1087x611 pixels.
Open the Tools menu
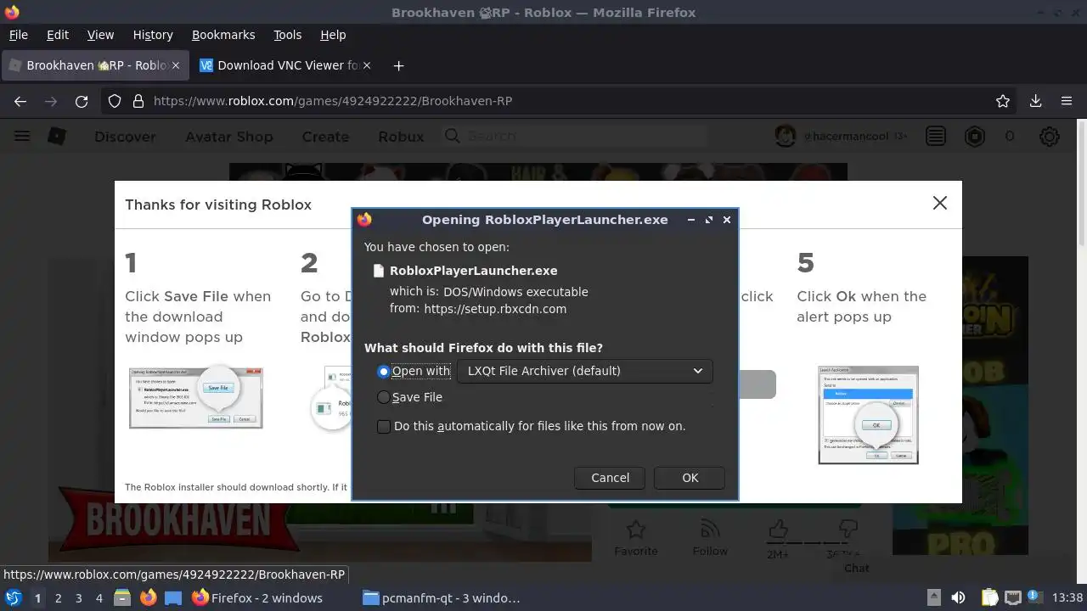287,35
